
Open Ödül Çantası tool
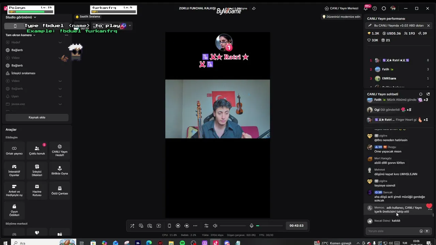[x=60, y=191]
